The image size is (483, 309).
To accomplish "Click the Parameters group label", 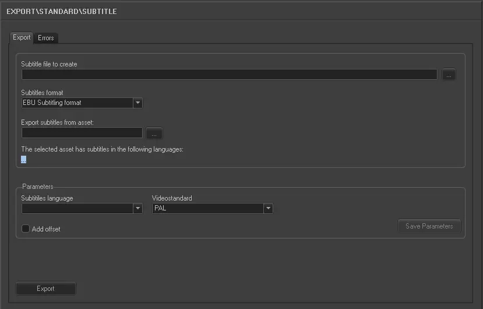I will pos(38,187).
